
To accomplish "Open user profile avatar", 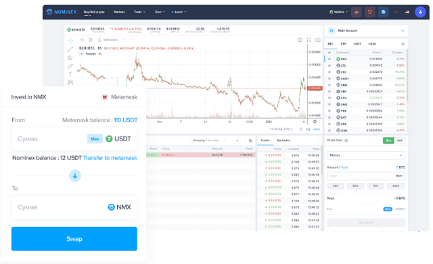I will point(420,12).
